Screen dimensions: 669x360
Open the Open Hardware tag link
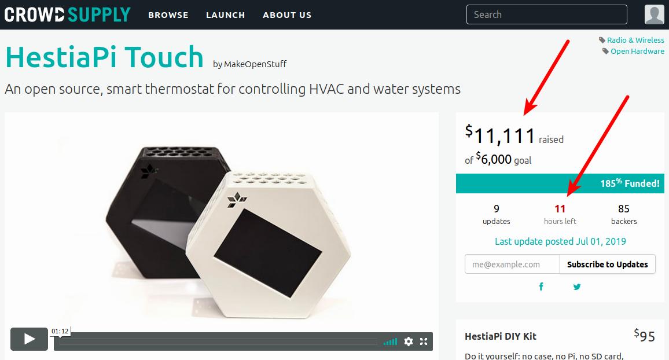tap(637, 51)
